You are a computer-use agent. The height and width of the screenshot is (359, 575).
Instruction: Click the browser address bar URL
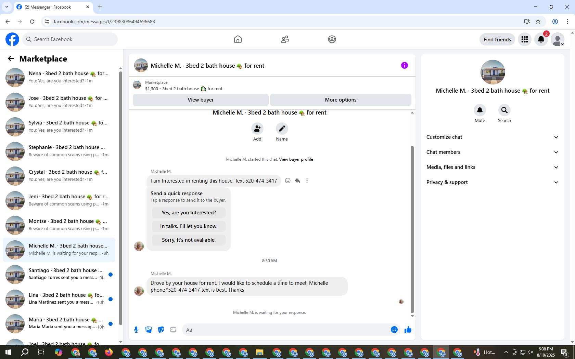pyautogui.click(x=104, y=22)
